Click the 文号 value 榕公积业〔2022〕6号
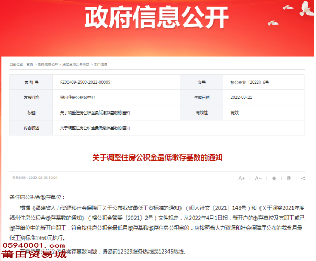 pyautogui.click(x=249, y=82)
